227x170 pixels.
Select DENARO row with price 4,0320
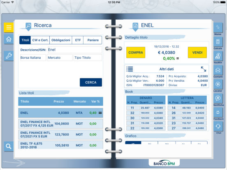[x=146, y=123]
